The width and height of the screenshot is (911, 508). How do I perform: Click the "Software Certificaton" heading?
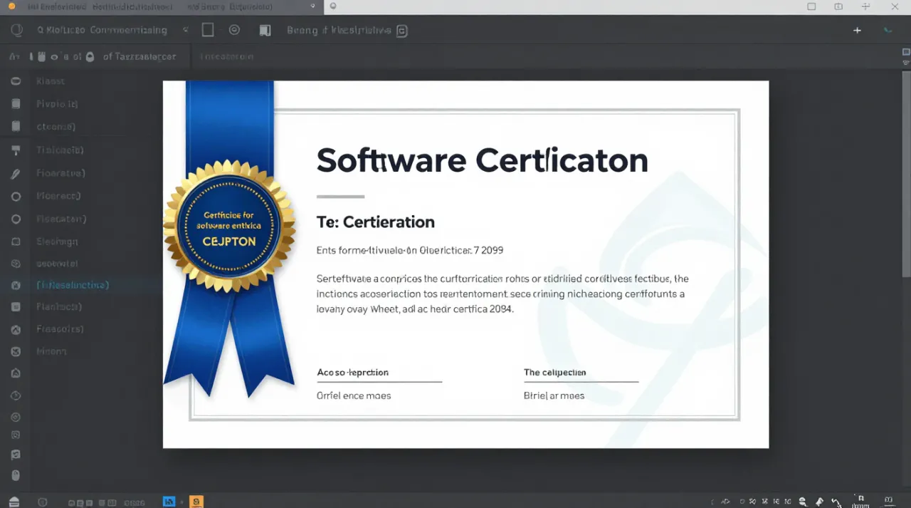483,161
